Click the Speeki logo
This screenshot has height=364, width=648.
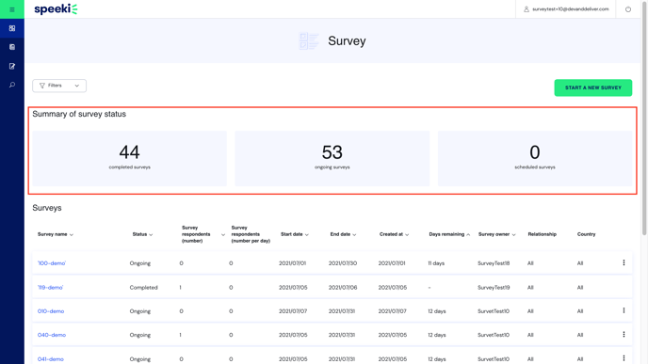click(56, 9)
